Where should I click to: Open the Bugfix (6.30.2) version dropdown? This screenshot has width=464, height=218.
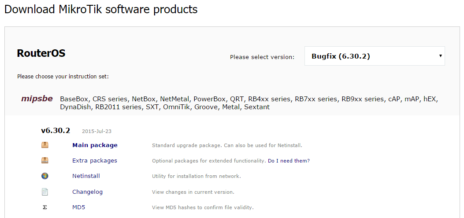point(375,56)
